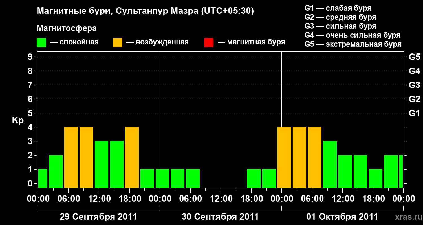Click the '30 Сентября 2011' date label
The width and height of the screenshot is (423, 225).
[220, 217]
